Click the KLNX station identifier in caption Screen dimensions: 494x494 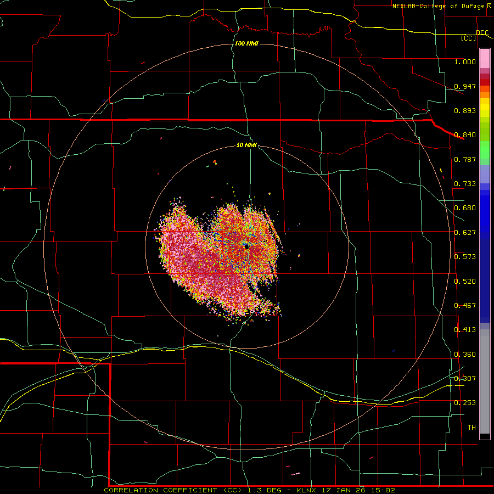(x=306, y=490)
